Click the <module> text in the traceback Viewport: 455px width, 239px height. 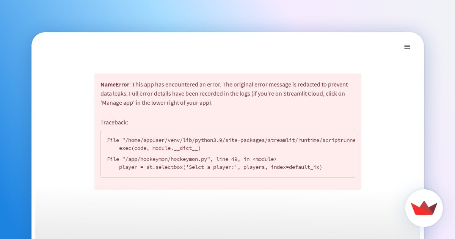pyautogui.click(x=265, y=159)
